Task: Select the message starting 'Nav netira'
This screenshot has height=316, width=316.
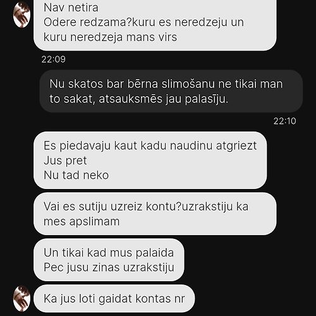Action: (x=155, y=23)
